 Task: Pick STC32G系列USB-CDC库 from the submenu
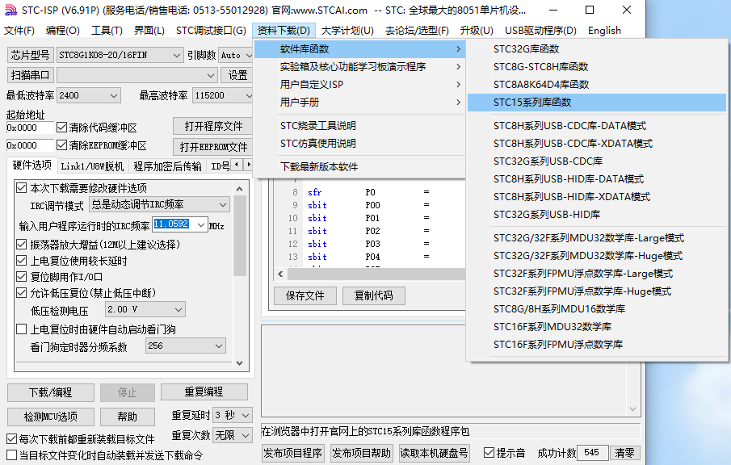pos(597,161)
